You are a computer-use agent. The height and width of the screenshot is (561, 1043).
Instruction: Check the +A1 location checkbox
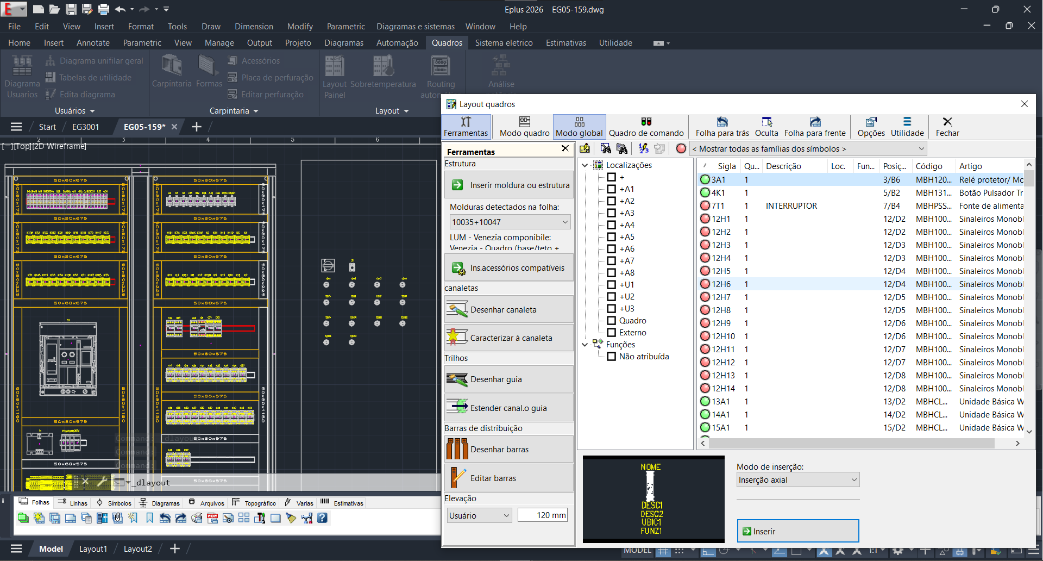pyautogui.click(x=611, y=189)
